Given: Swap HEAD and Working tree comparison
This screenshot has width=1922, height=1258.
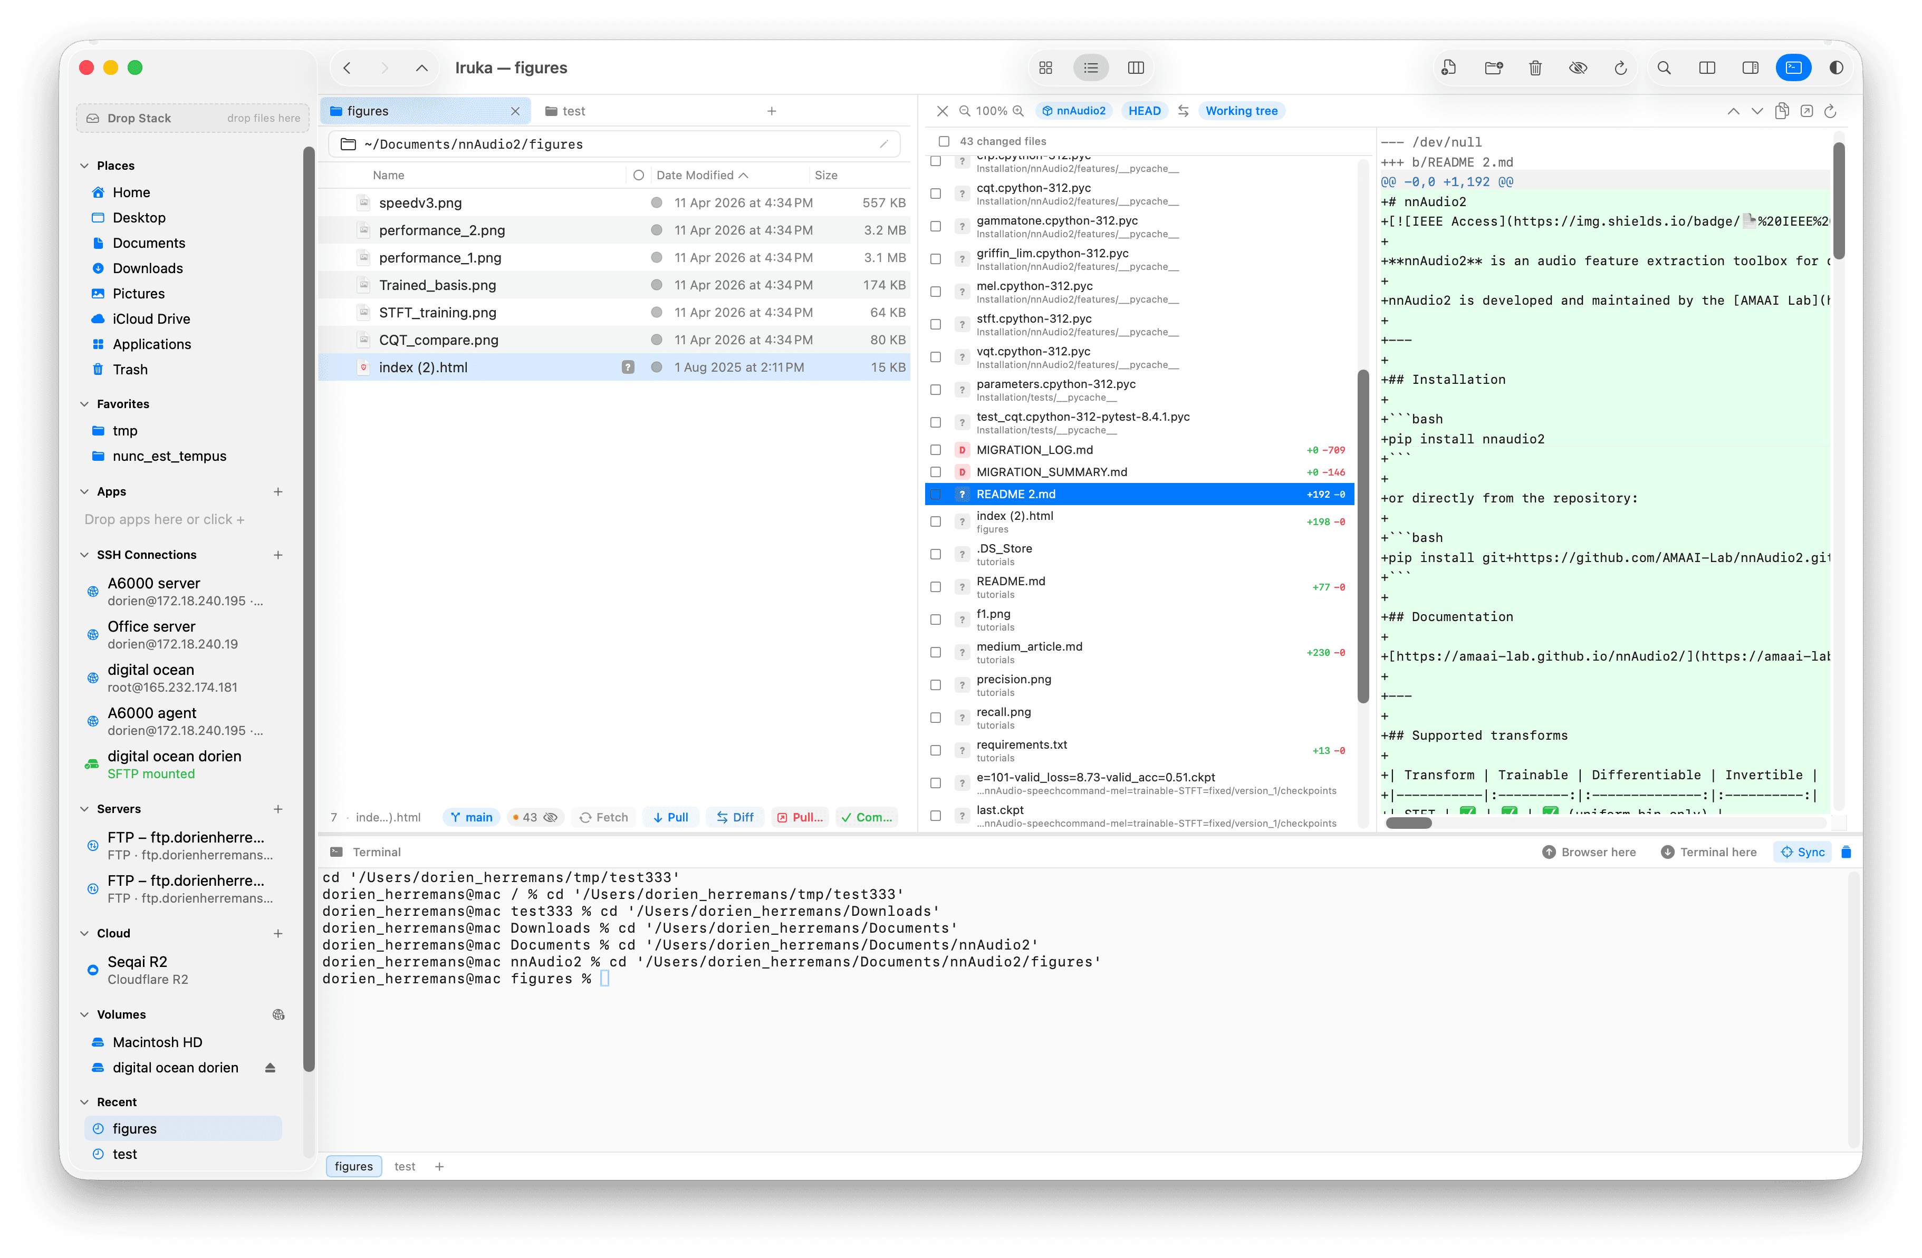Looking at the screenshot, I should tap(1183, 111).
